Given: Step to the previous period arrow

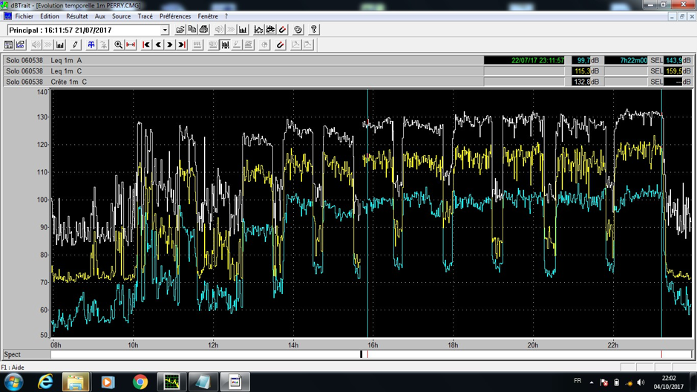Looking at the screenshot, I should point(158,45).
